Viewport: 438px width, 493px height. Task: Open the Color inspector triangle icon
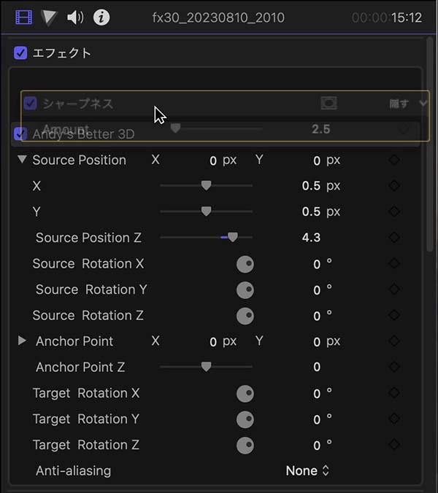click(x=49, y=18)
